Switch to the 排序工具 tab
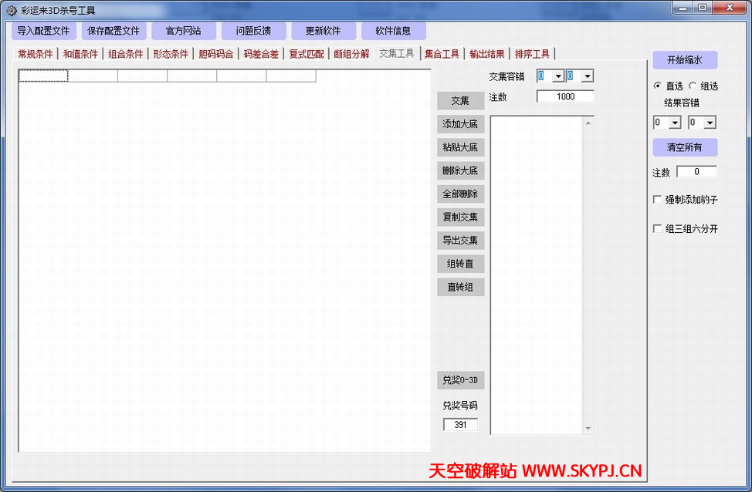752x492 pixels. tap(533, 54)
